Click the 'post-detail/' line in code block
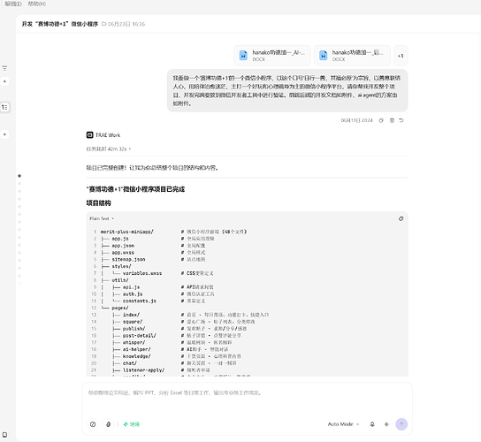The height and width of the screenshot is (442, 481). (x=140, y=336)
